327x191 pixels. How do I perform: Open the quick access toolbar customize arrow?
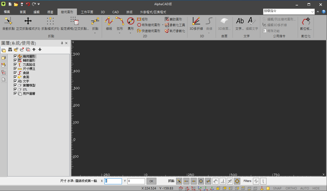tap(39, 4)
